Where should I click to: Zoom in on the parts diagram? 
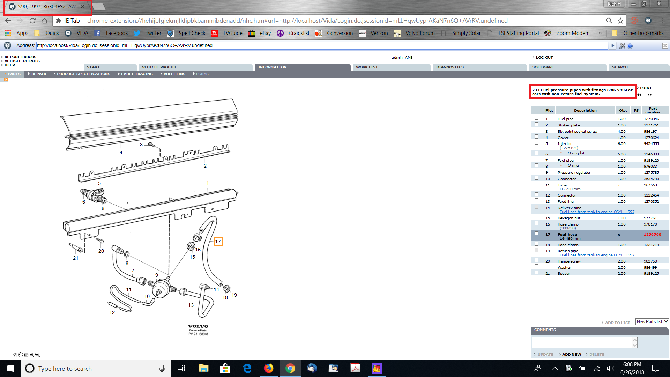[x=32, y=355]
